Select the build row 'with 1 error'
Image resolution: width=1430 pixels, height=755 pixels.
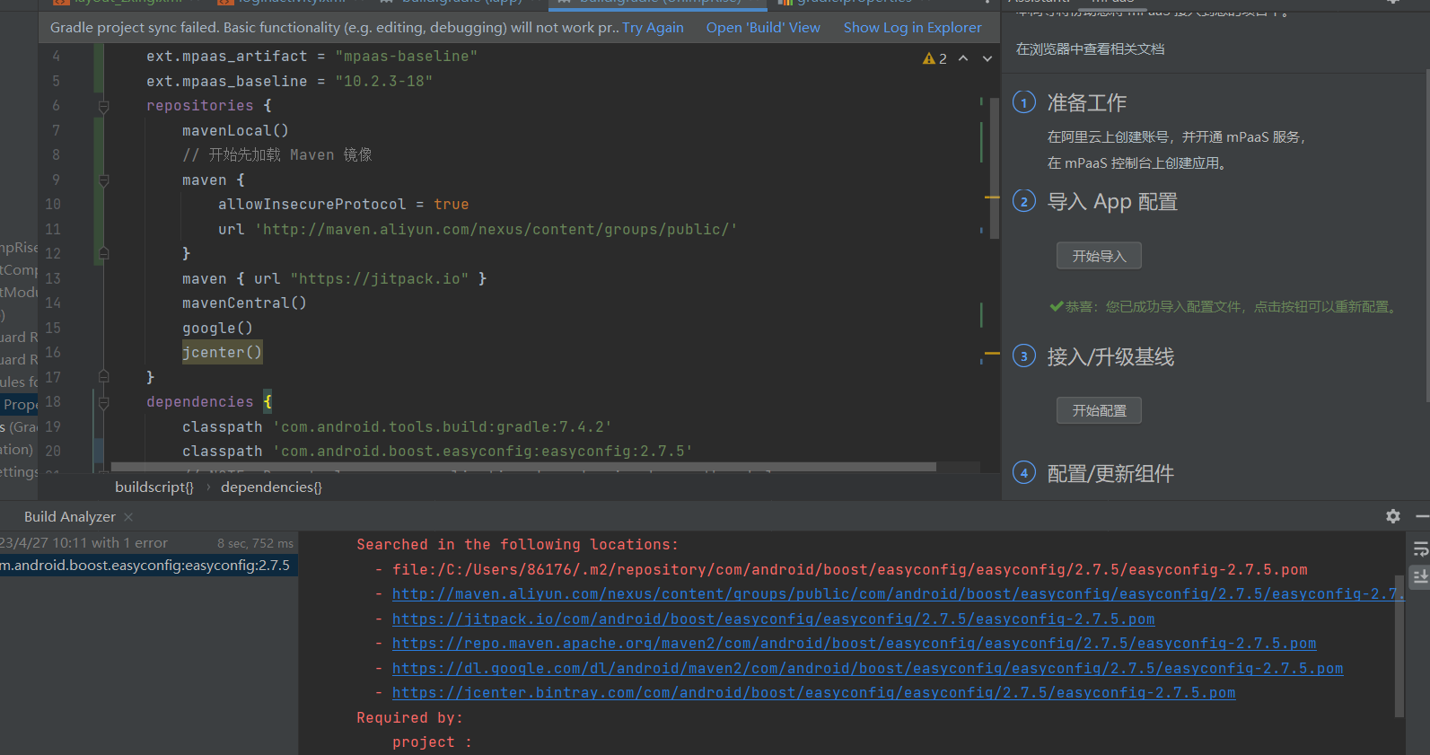[x=149, y=543]
